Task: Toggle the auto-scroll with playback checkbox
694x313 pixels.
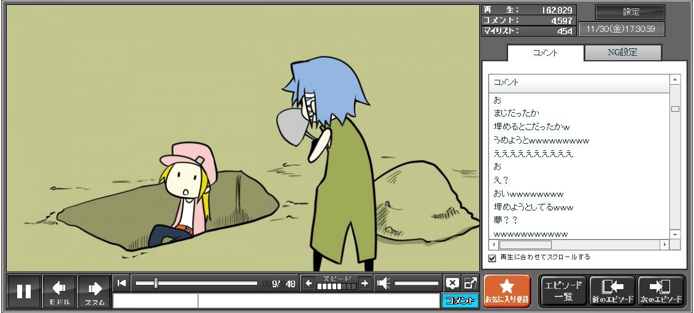Action: [x=492, y=258]
